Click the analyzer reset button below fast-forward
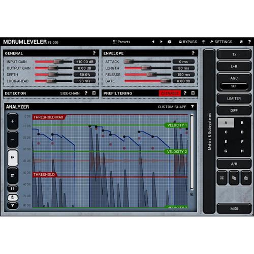This screenshot has height=254, width=254. click(x=13, y=175)
